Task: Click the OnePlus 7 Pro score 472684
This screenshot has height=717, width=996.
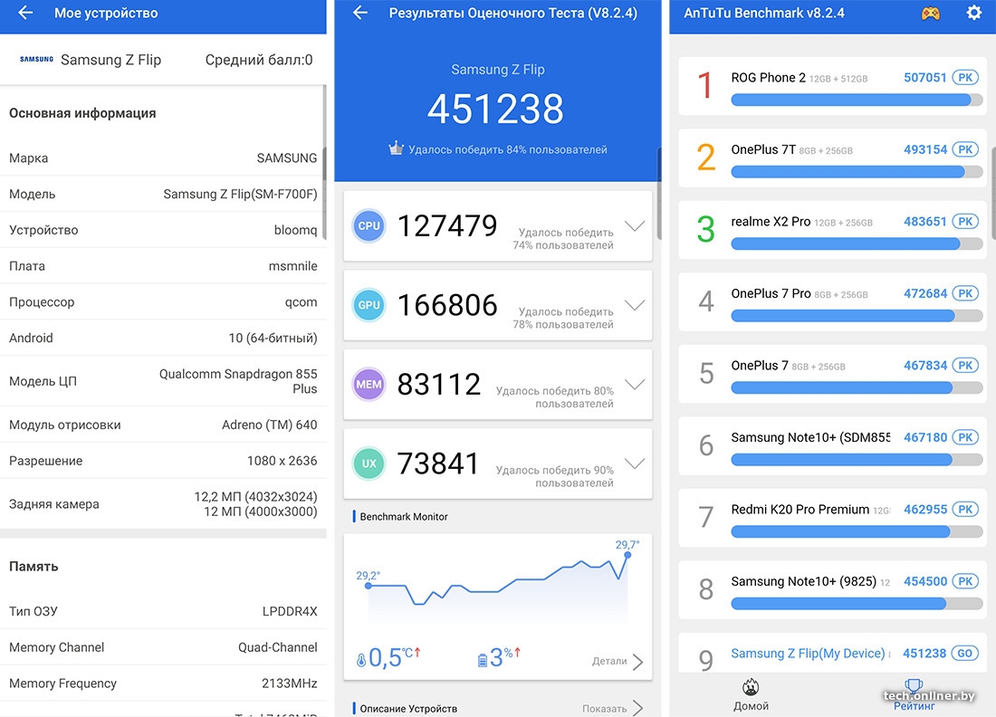Action: click(924, 293)
